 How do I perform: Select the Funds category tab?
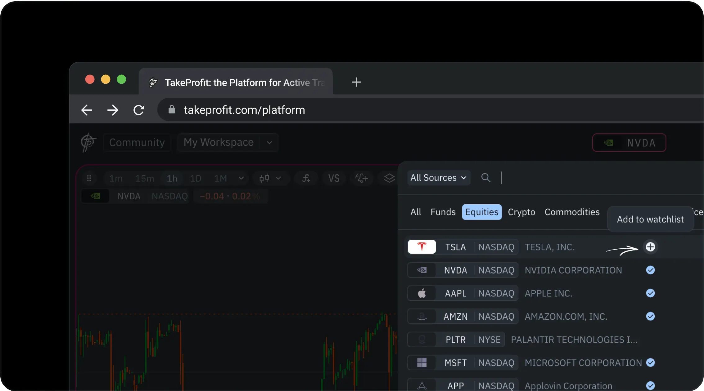point(443,212)
